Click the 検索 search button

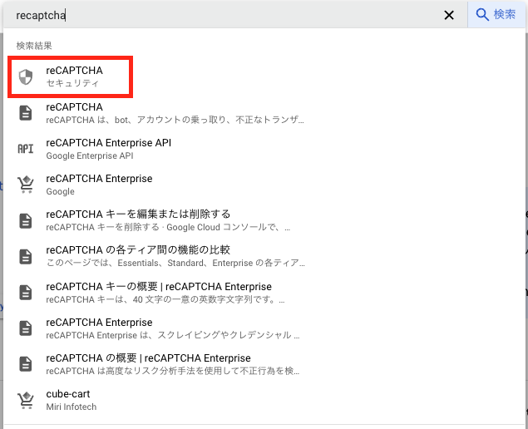click(x=496, y=14)
